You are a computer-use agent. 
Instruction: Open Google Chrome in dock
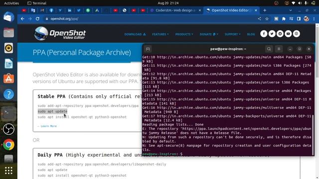point(8,145)
